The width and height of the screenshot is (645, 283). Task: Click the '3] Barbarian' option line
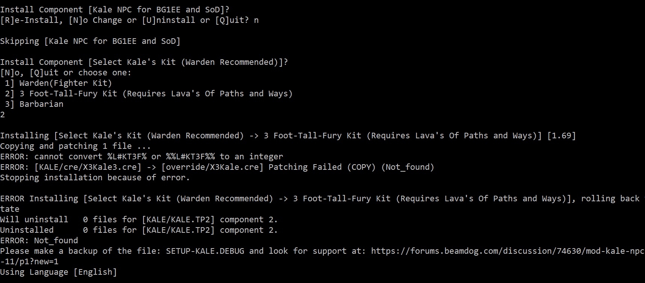point(34,104)
